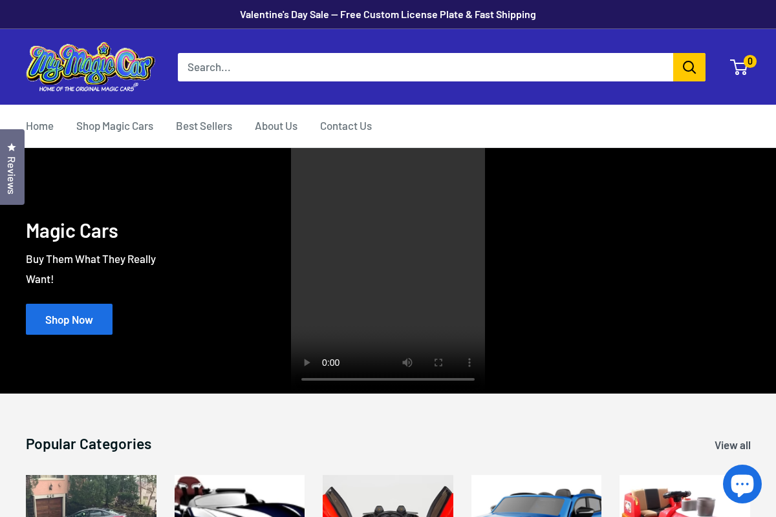776x517 pixels.
Task: Mute the hero video audio
Action: click(x=407, y=363)
